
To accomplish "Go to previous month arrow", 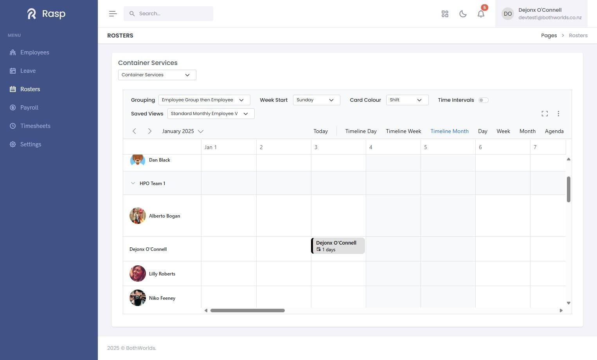I will coord(134,131).
